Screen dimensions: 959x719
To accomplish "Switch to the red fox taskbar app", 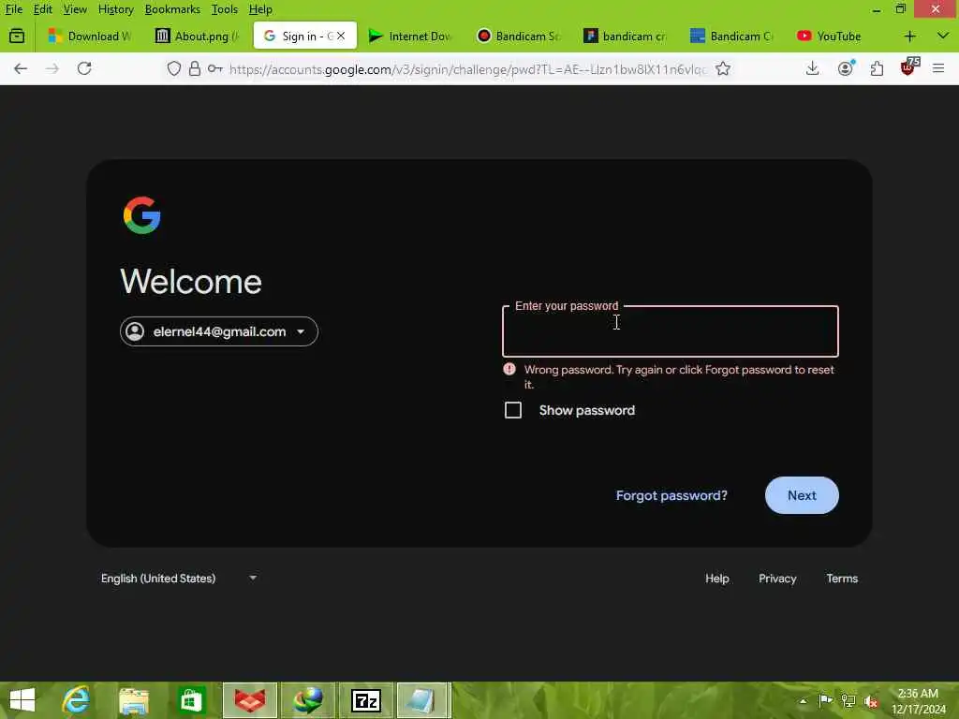I will [x=250, y=700].
